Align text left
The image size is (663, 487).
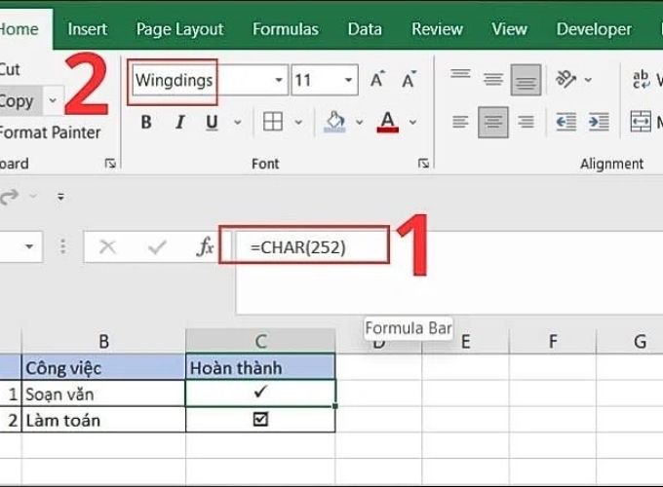460,123
